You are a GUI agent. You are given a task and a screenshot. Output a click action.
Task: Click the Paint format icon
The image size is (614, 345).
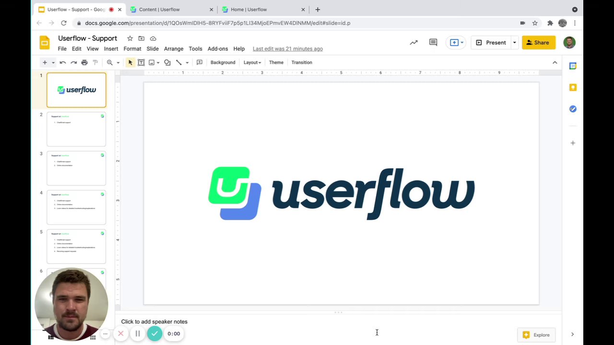coord(95,62)
